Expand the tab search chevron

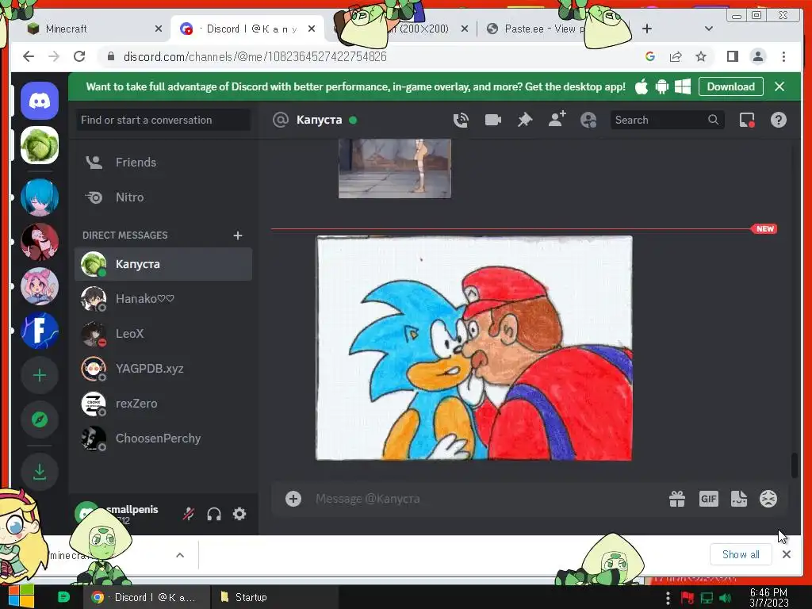tap(709, 29)
